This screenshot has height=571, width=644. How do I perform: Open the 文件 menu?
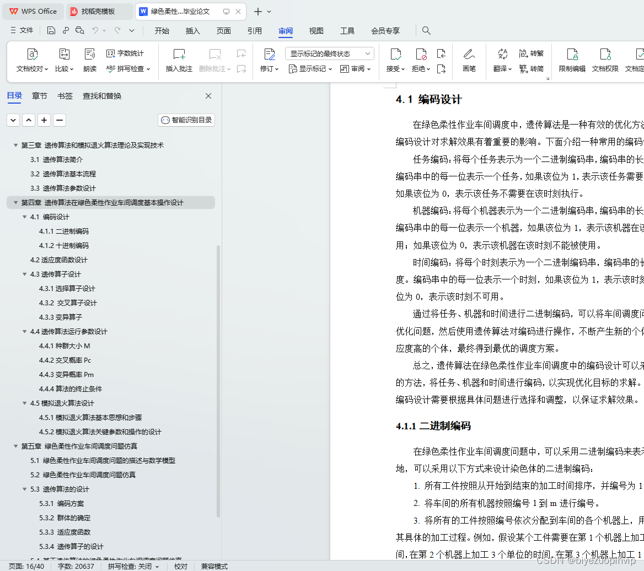22,30
